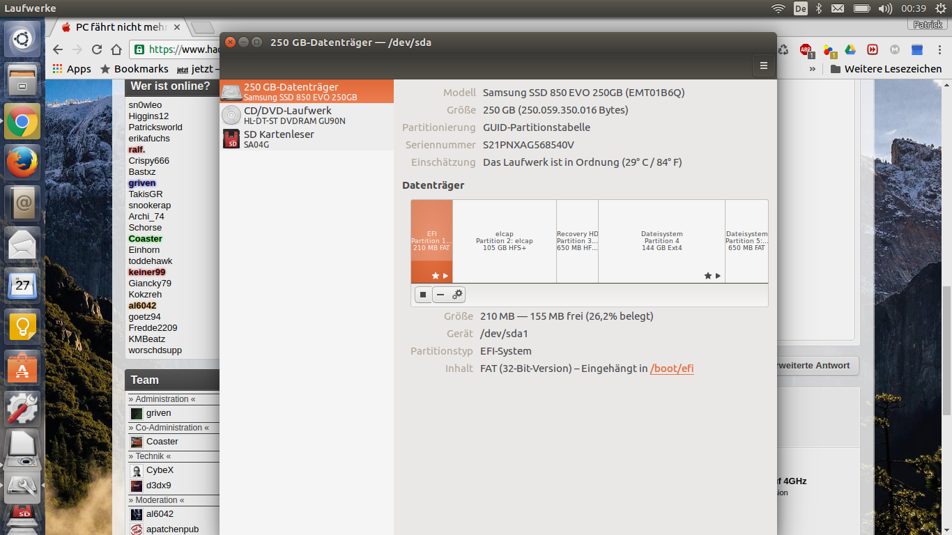The width and height of the screenshot is (952, 535).
Task: Select the Recovery HD Partition 3 block
Action: coord(578,241)
